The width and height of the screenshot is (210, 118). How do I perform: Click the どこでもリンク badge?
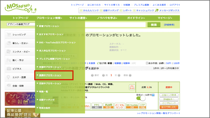point(120,106)
